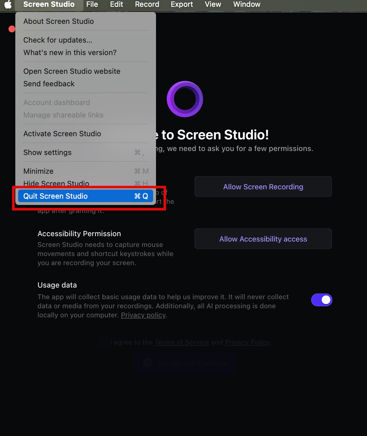Select Show settings from the menu
367x436 pixels.
coord(48,152)
